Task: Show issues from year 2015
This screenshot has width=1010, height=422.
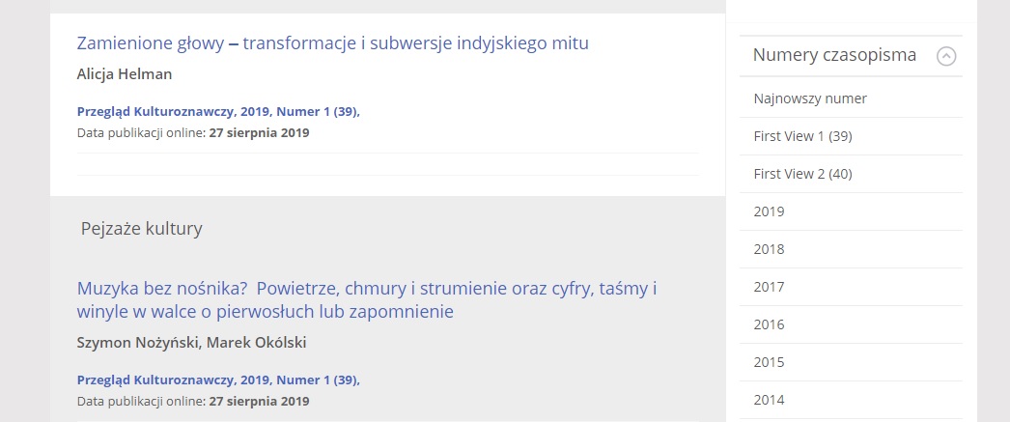Action: coord(770,362)
